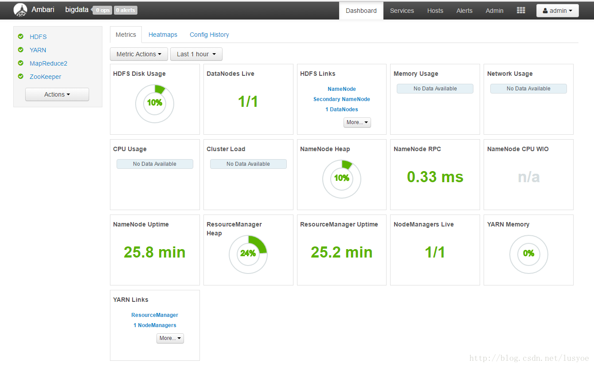Image resolution: width=594 pixels, height=367 pixels.
Task: Click the ResourceManager link in YARN Links
Action: coord(155,315)
